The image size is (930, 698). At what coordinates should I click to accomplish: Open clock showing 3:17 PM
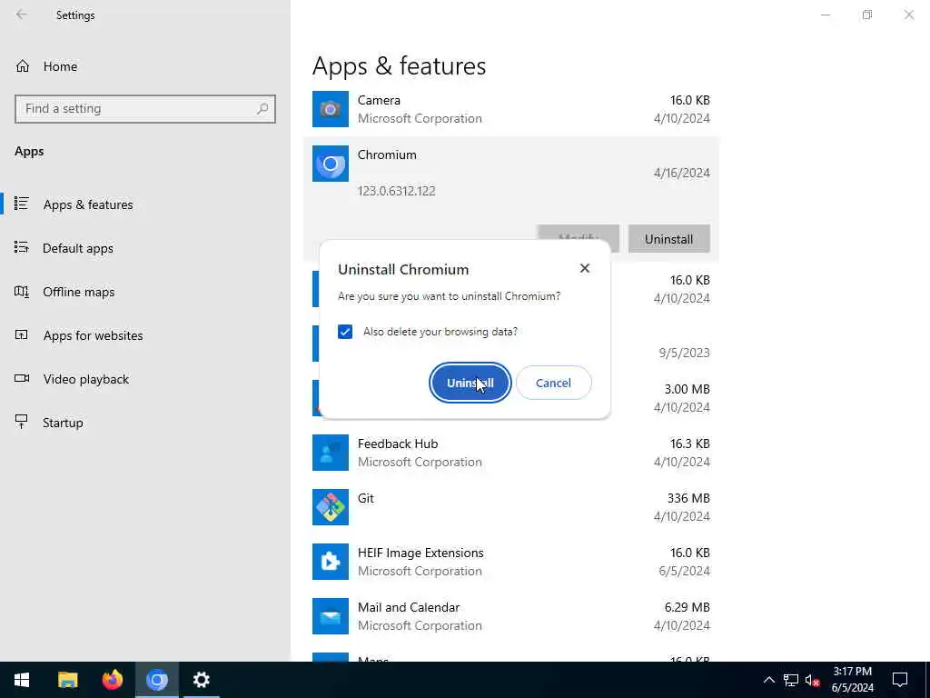click(852, 680)
